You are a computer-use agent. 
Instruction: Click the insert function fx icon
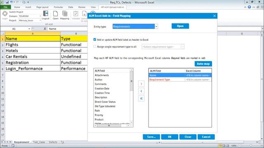(x=45, y=29)
